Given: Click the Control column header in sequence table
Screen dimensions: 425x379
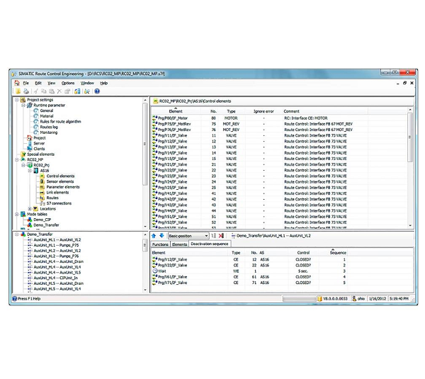Looking at the screenshot, I should 303,252.
